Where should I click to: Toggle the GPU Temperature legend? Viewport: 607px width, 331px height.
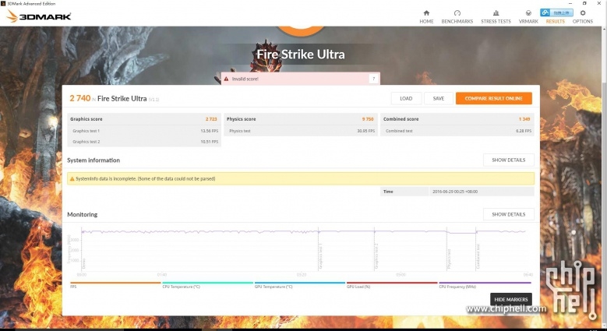tap(300, 284)
